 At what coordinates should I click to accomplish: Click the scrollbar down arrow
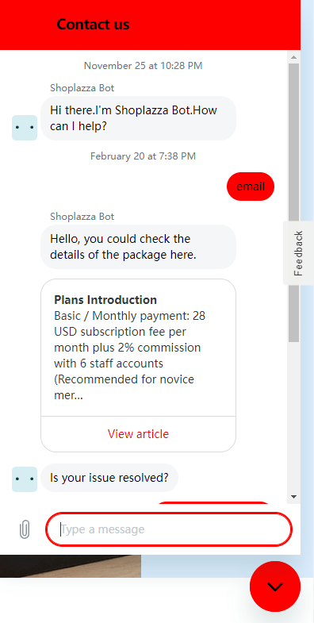tap(293, 497)
